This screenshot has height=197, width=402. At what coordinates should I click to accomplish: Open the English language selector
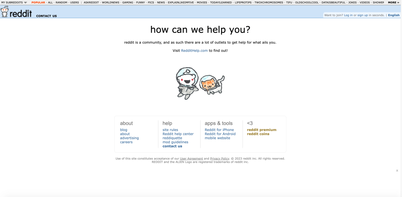(x=394, y=15)
